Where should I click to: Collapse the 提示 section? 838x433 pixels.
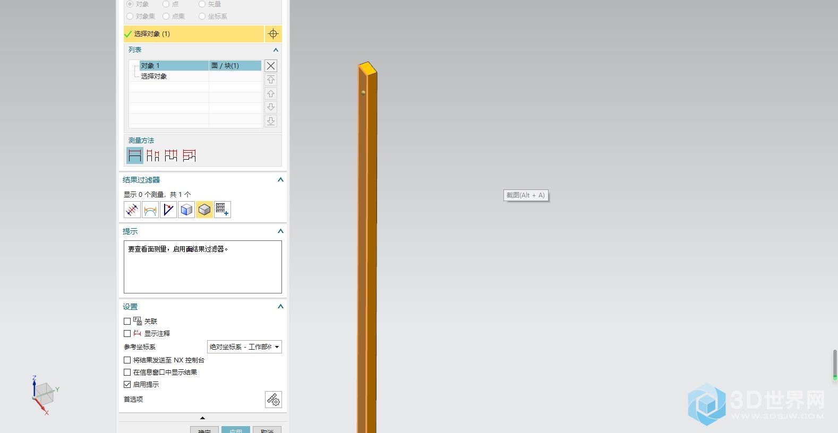280,231
